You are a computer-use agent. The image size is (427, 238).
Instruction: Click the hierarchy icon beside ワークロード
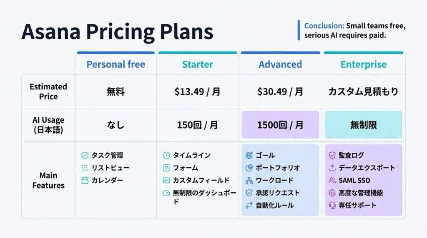tap(249, 181)
